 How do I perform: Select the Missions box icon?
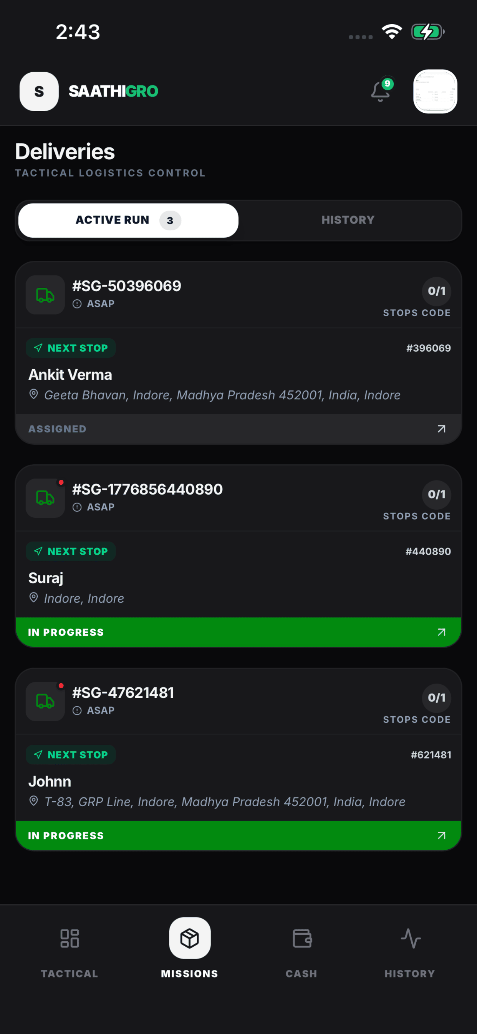tap(190, 938)
